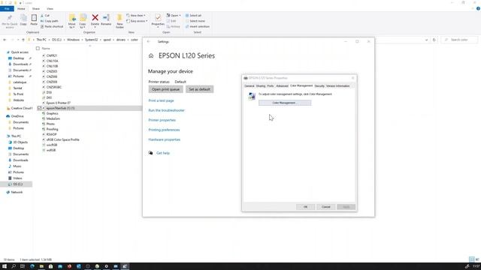Click the taskbar search magnifier icon
Image resolution: width=481 pixels, height=270 pixels.
point(14,266)
